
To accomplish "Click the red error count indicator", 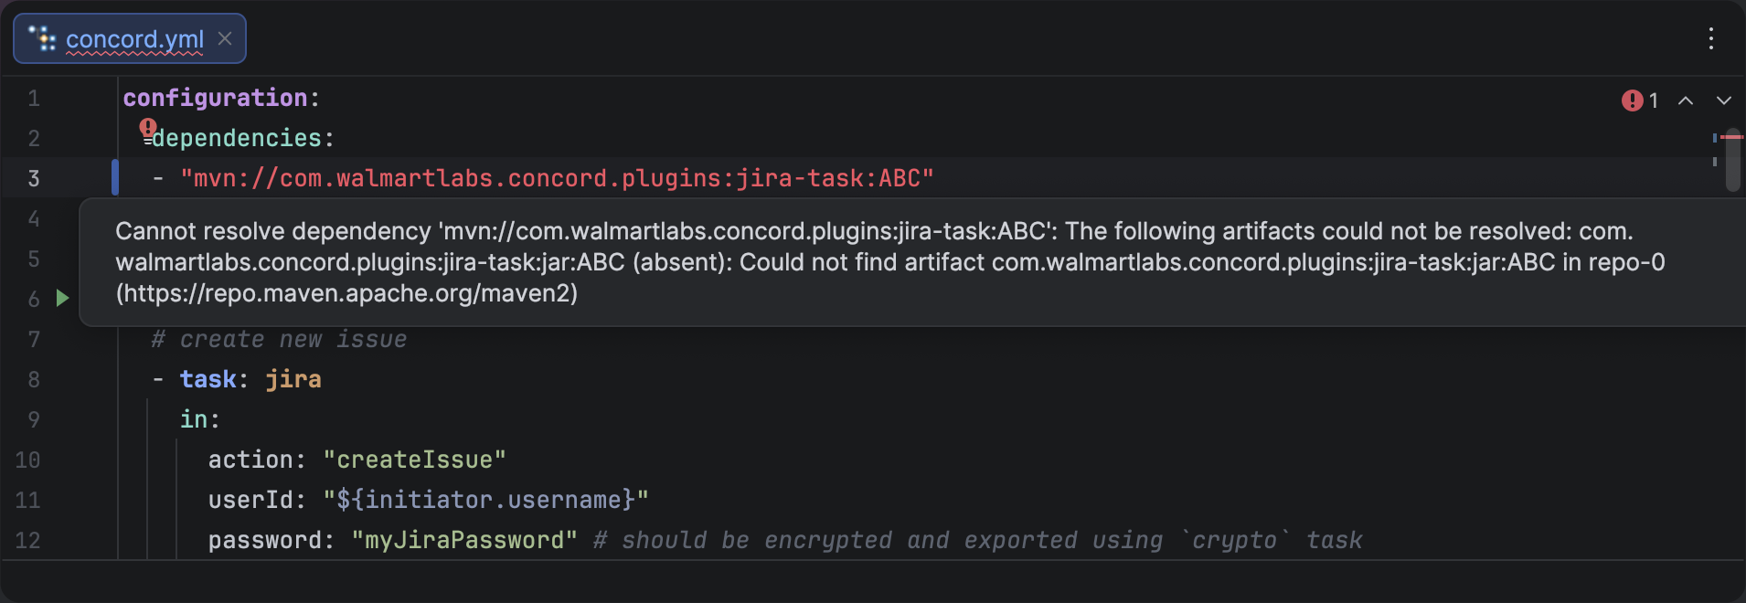I will pyautogui.click(x=1640, y=100).
